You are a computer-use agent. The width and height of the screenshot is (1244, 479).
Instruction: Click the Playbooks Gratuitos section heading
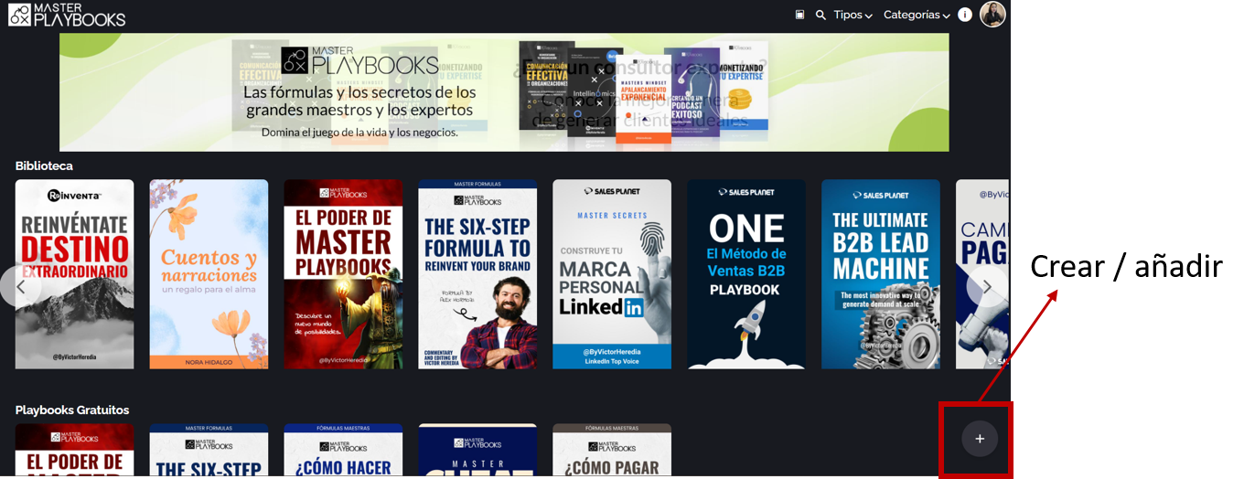[x=72, y=410]
